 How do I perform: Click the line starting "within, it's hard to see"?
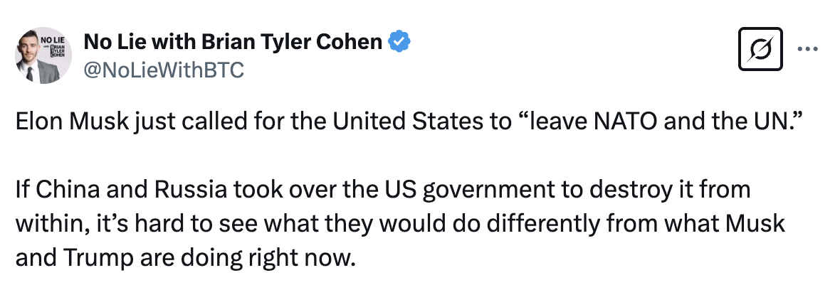pyautogui.click(x=399, y=224)
